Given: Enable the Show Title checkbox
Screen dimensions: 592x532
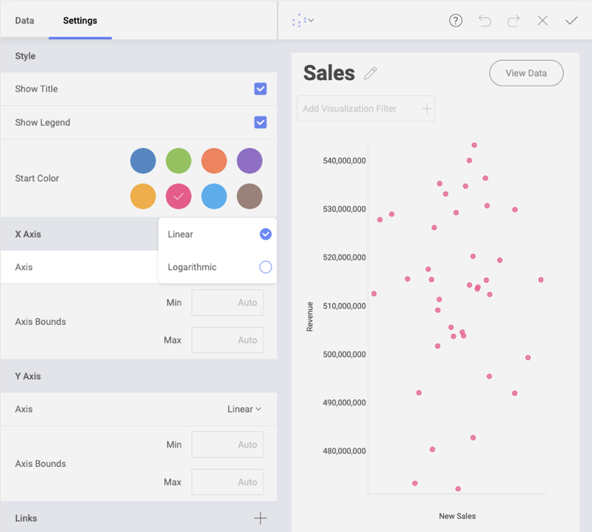Looking at the screenshot, I should click(260, 88).
